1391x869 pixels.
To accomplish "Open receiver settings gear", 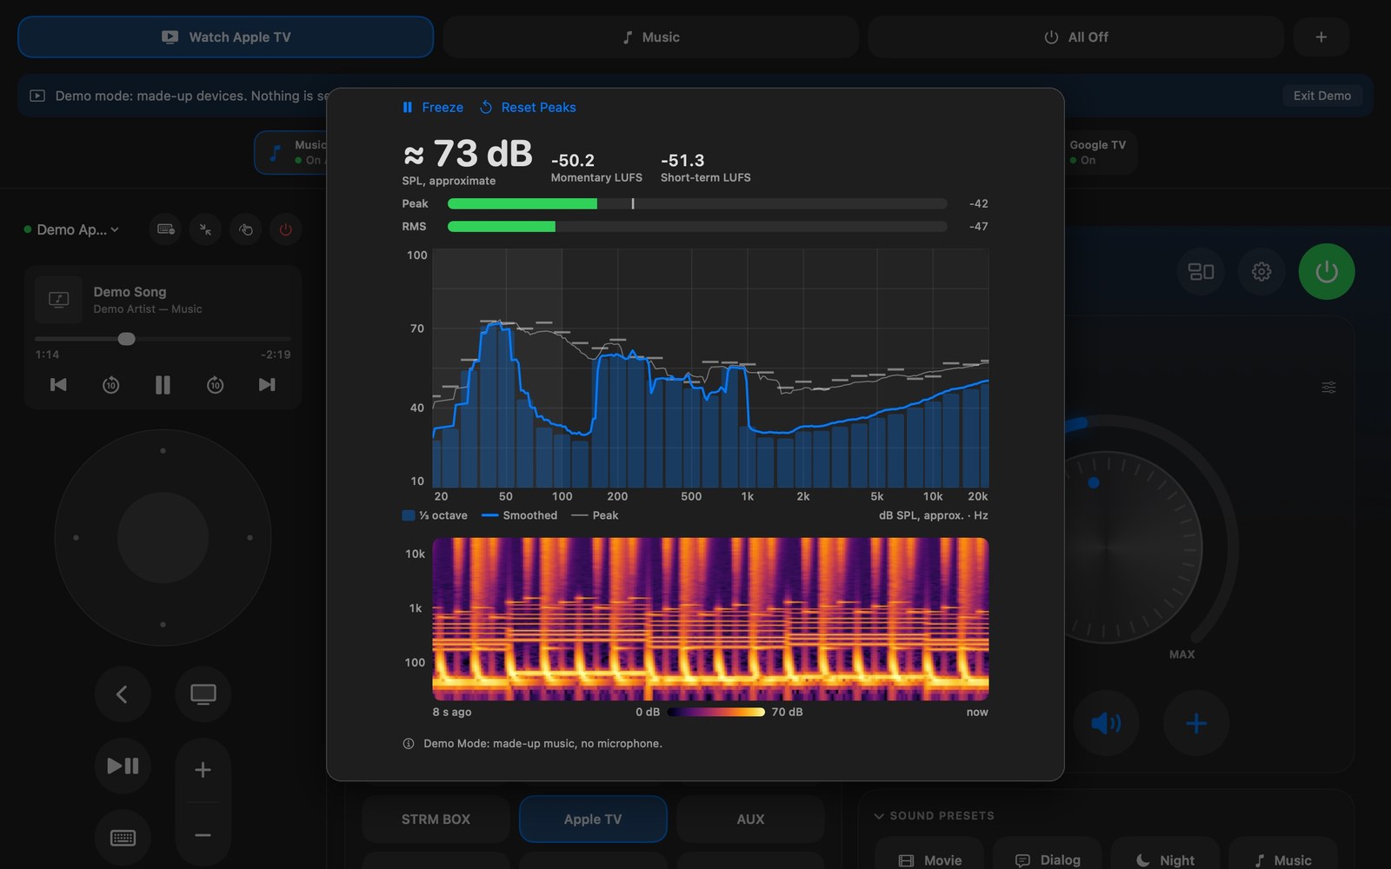I will click(x=1261, y=271).
